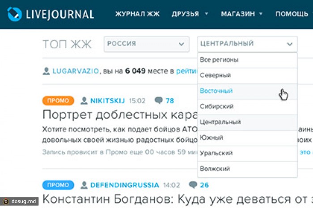
Task: Pick Волжский region option
Action: click(247, 169)
